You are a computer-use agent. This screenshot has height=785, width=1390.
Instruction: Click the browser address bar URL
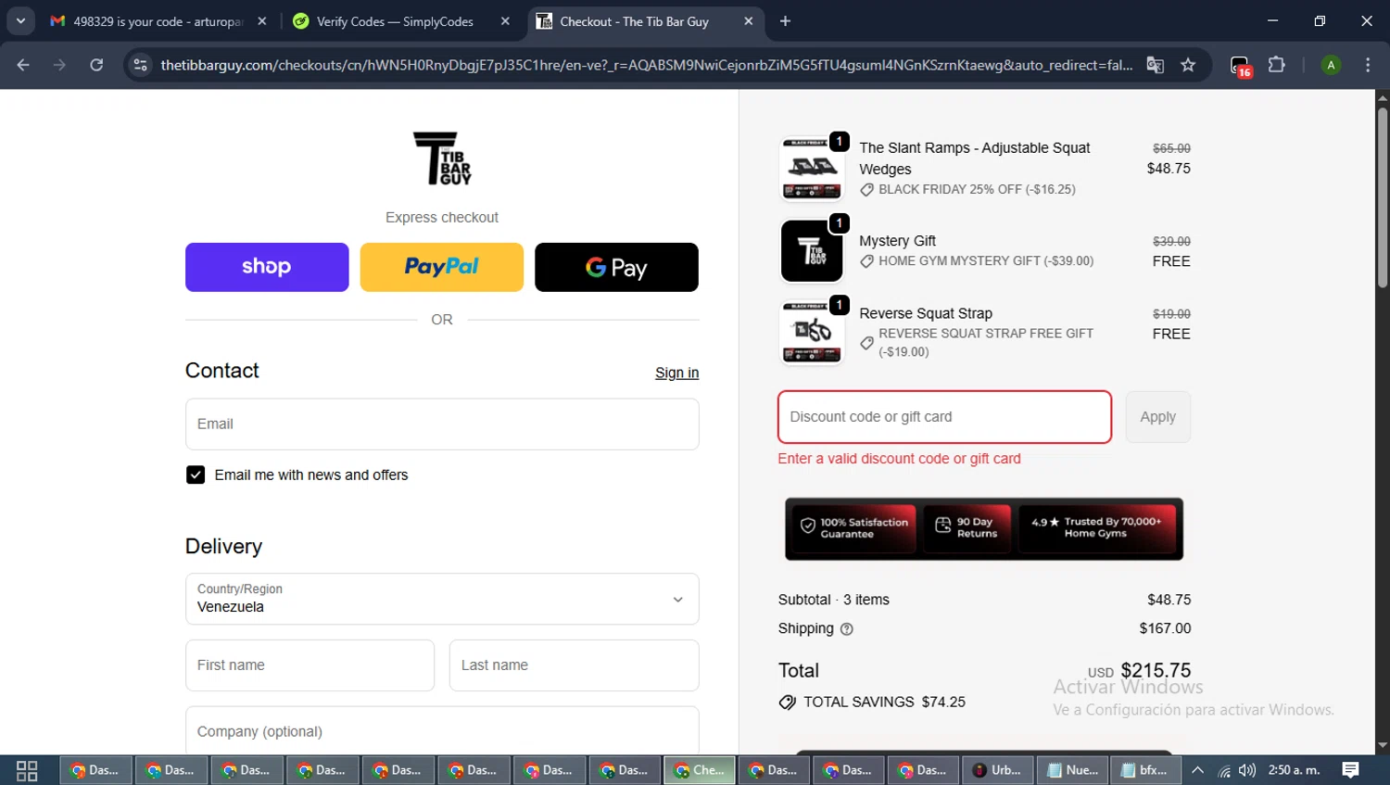(646, 65)
